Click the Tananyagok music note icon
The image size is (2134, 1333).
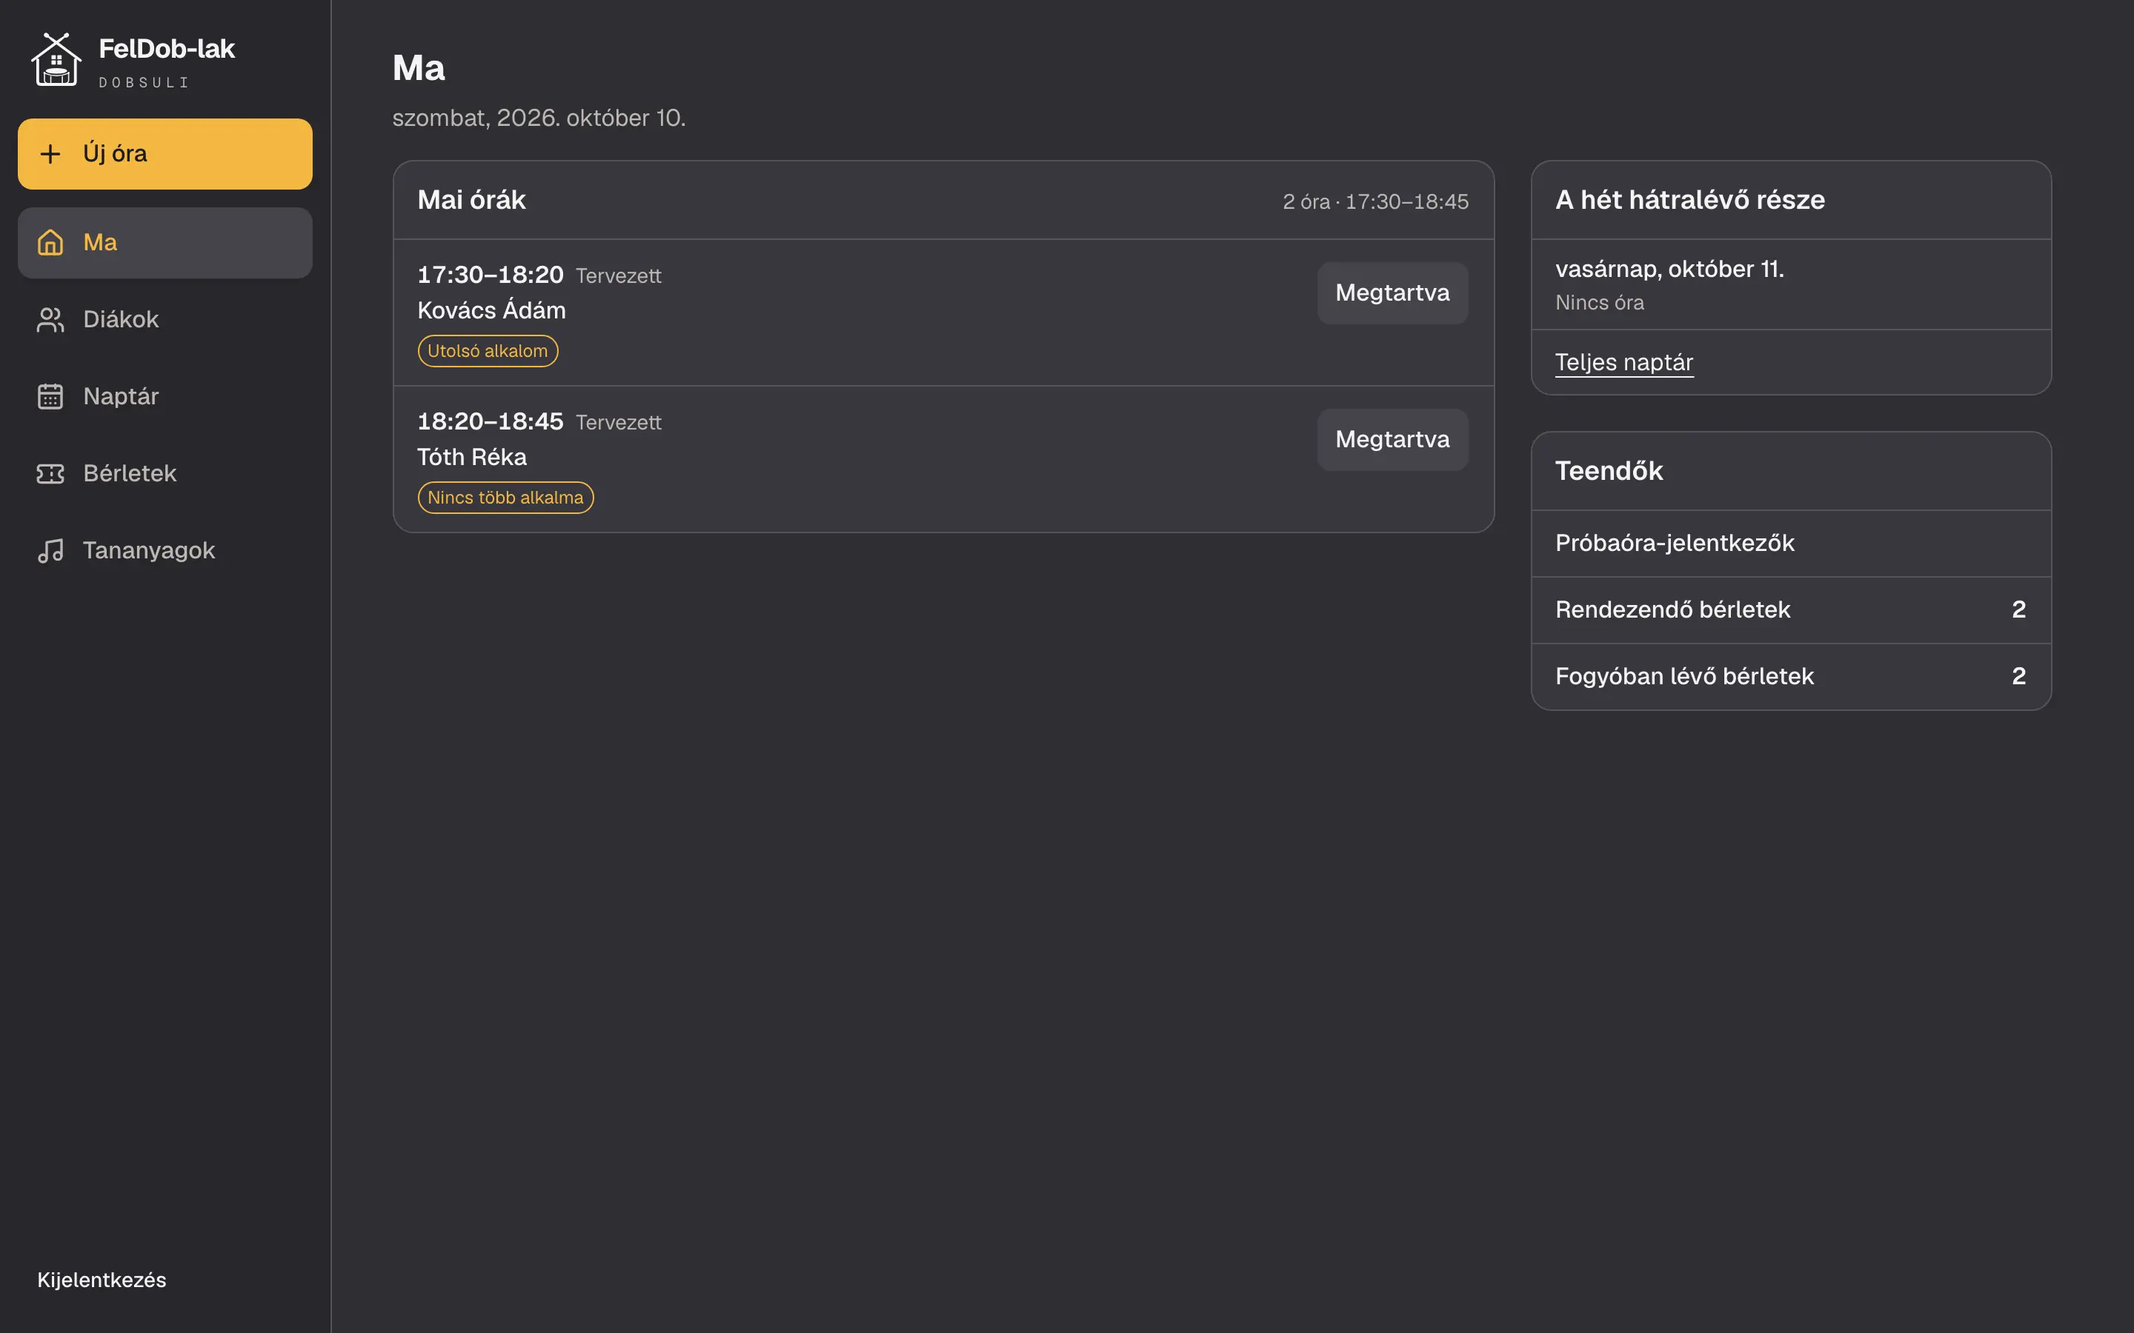[50, 550]
